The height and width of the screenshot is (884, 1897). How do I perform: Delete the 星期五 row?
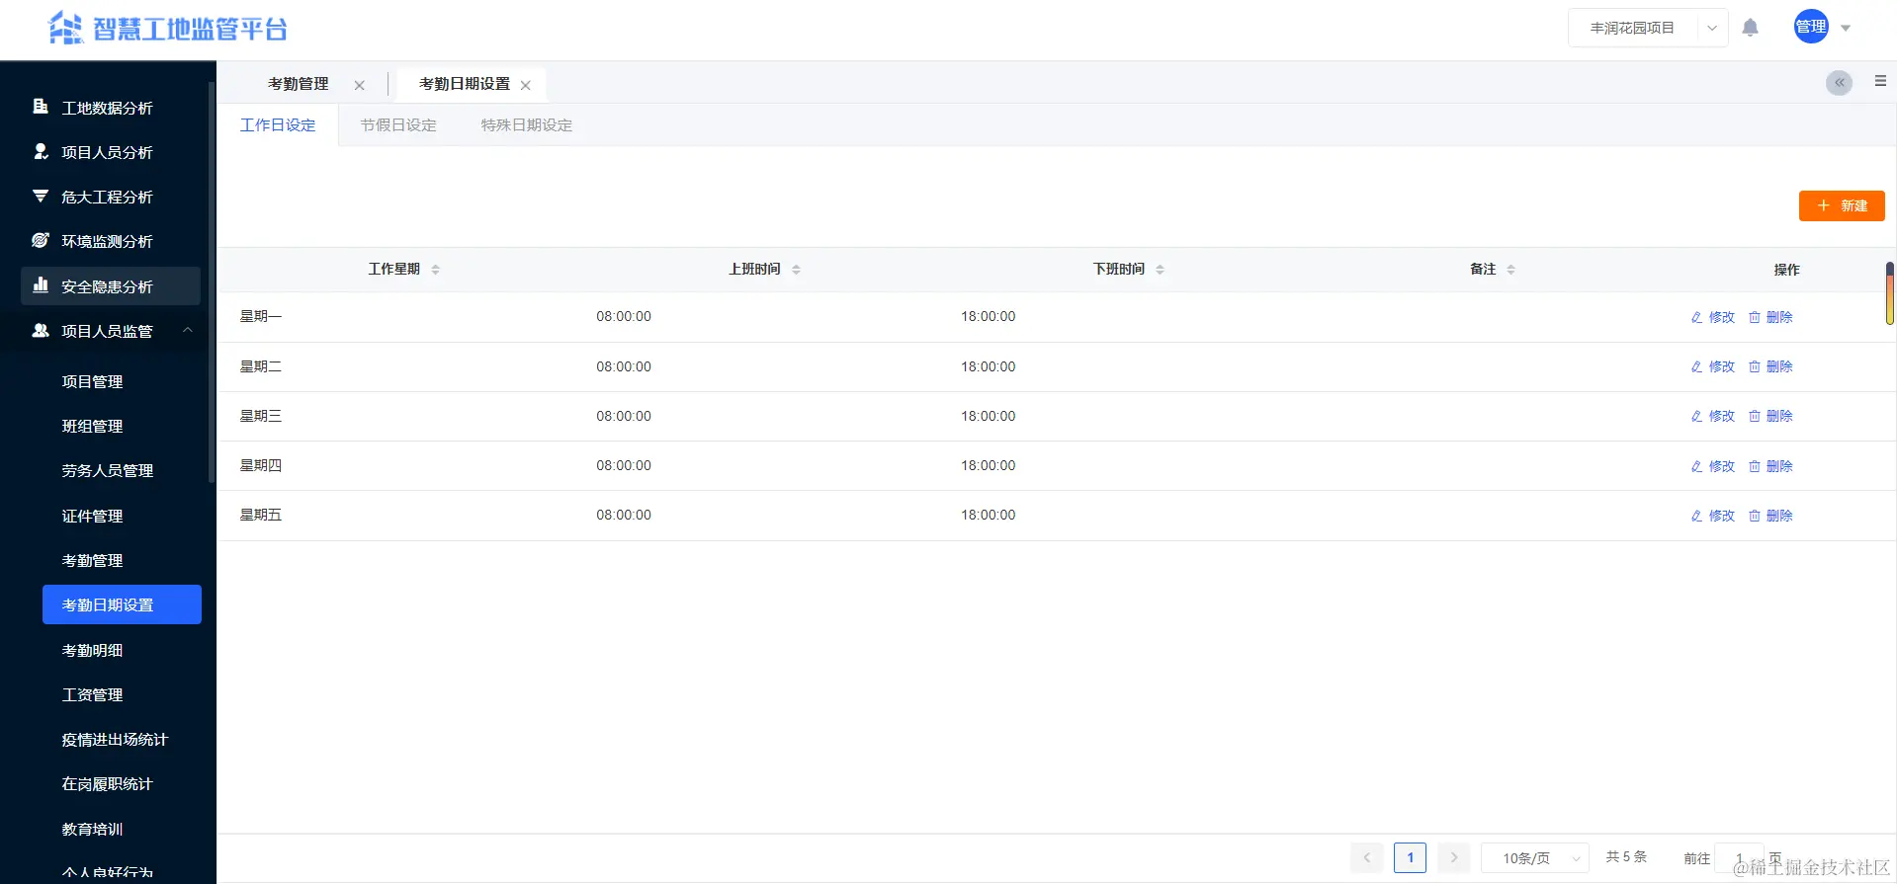click(x=1770, y=516)
